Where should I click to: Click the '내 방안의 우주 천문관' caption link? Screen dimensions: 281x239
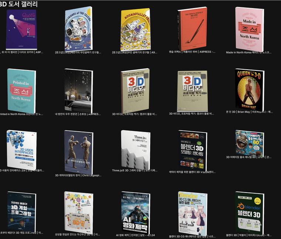pyautogui.click(x=78, y=114)
